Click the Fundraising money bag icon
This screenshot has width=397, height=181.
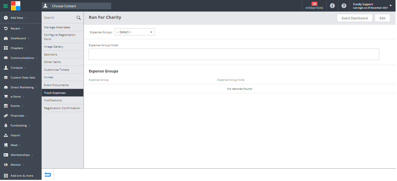[x=6, y=126]
